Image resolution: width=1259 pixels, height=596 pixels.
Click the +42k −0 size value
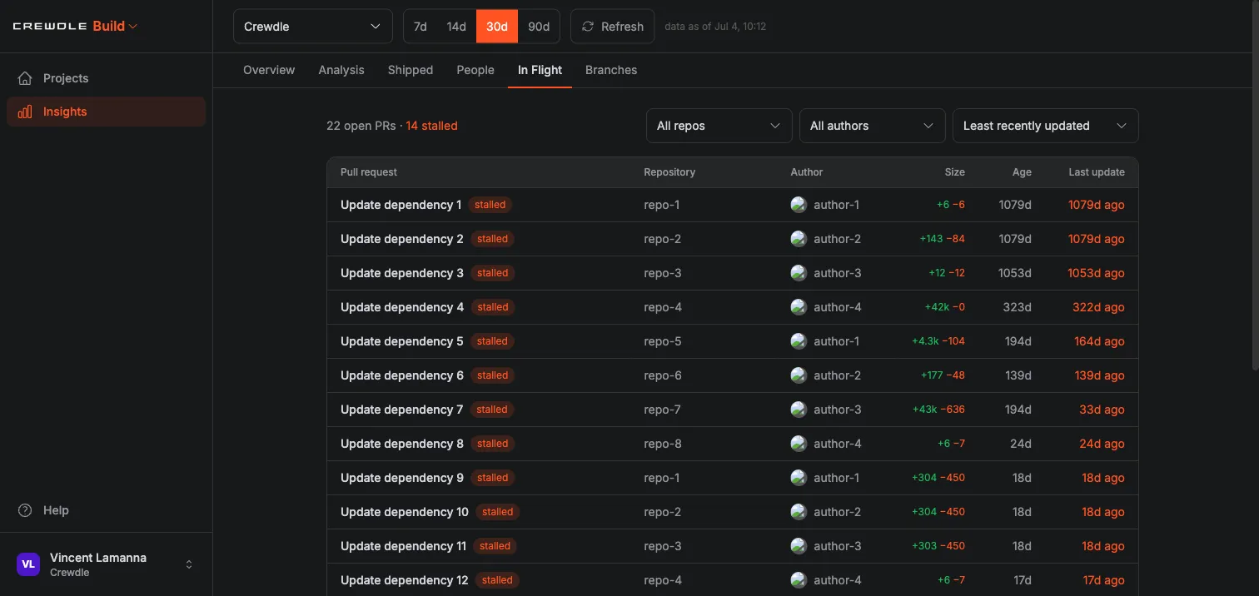point(944,307)
